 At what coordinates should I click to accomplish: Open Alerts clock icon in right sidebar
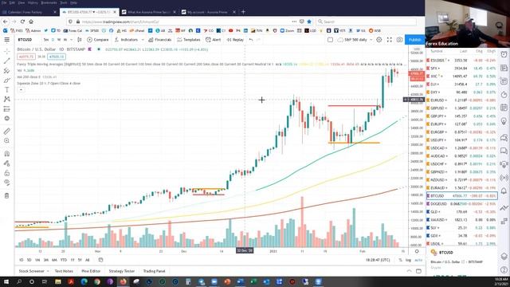pos(504,55)
